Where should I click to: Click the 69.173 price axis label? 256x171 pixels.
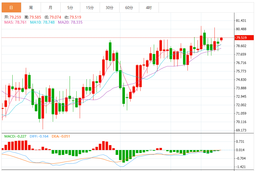241,130
